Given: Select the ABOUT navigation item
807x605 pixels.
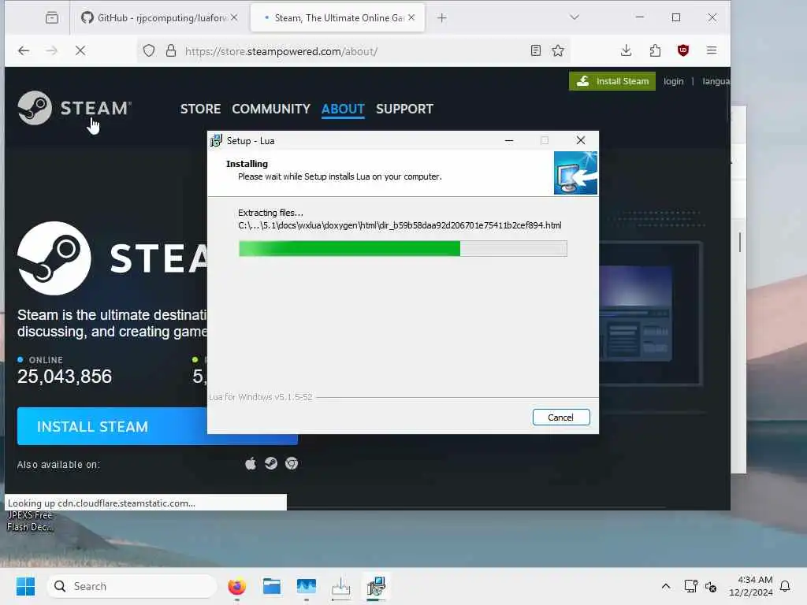Looking at the screenshot, I should coord(343,109).
